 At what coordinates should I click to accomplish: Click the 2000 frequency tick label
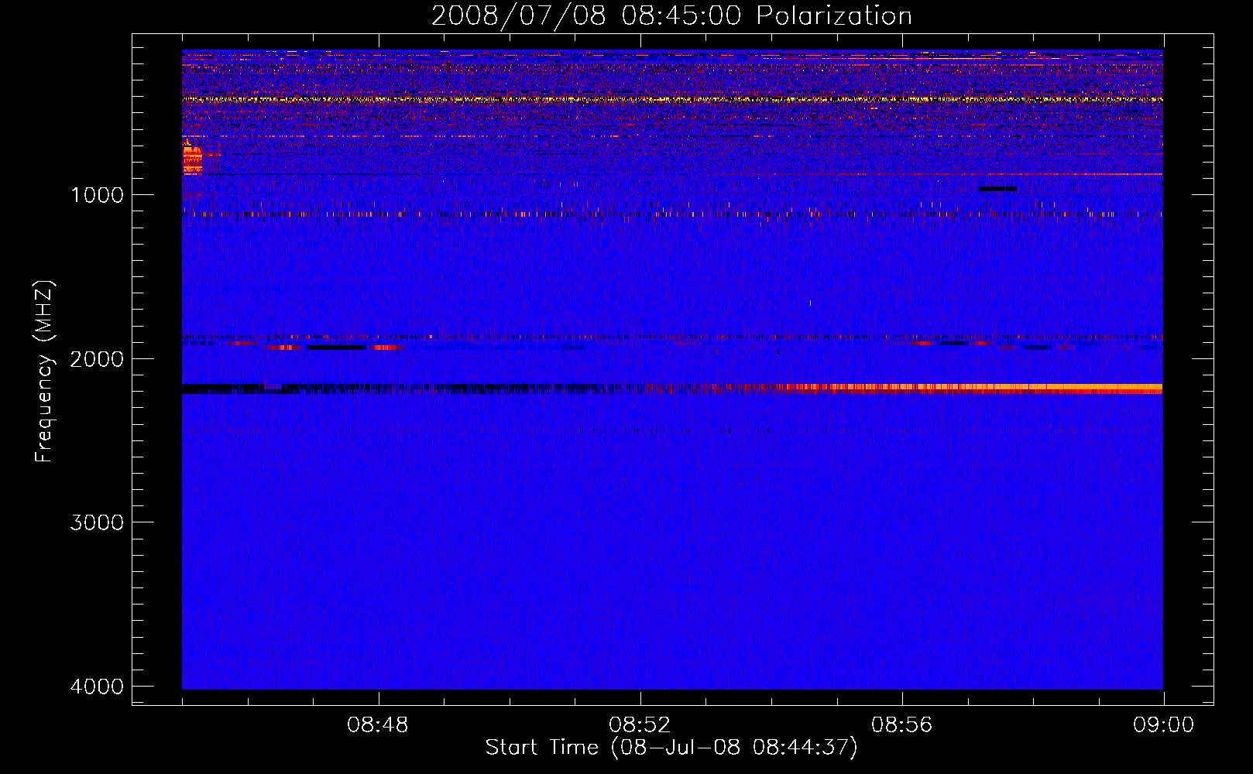coord(97,359)
